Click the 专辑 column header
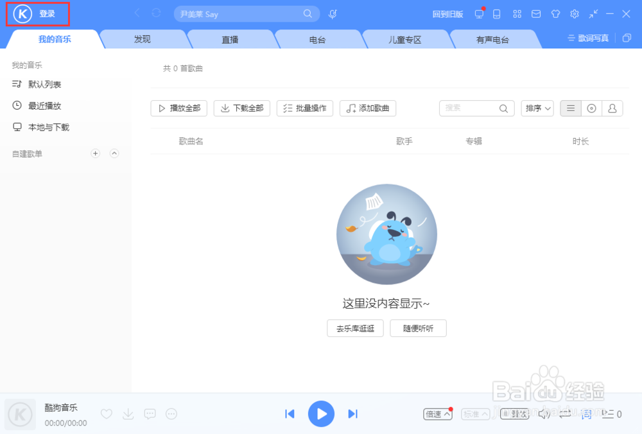Screen dimensions: 642x434 (x=474, y=141)
